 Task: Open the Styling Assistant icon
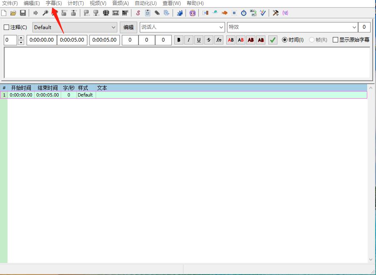215,12
